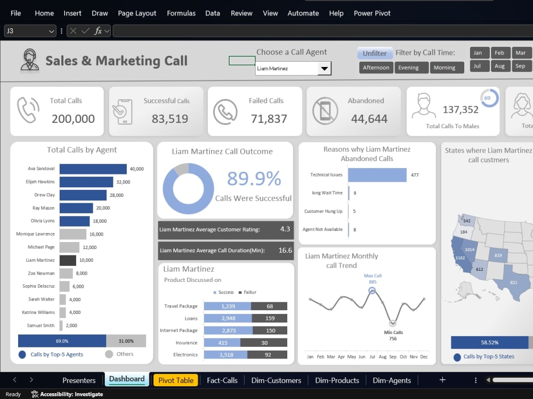This screenshot has height=399, width=533.
Task: Click the 69 percent donut ring
Action: [x=489, y=98]
